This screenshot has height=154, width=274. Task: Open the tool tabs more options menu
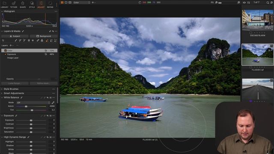[57, 5]
